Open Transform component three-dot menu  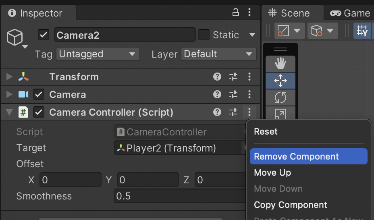point(249,77)
